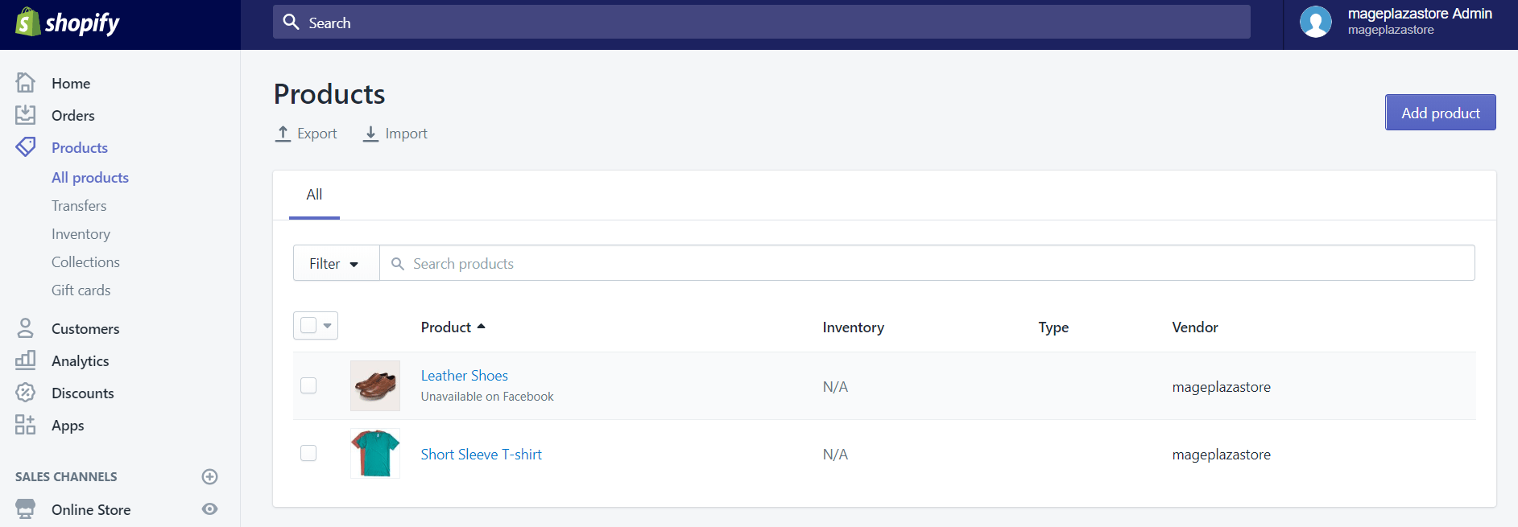
Task: Click the Vendor column header
Action: click(x=1195, y=327)
